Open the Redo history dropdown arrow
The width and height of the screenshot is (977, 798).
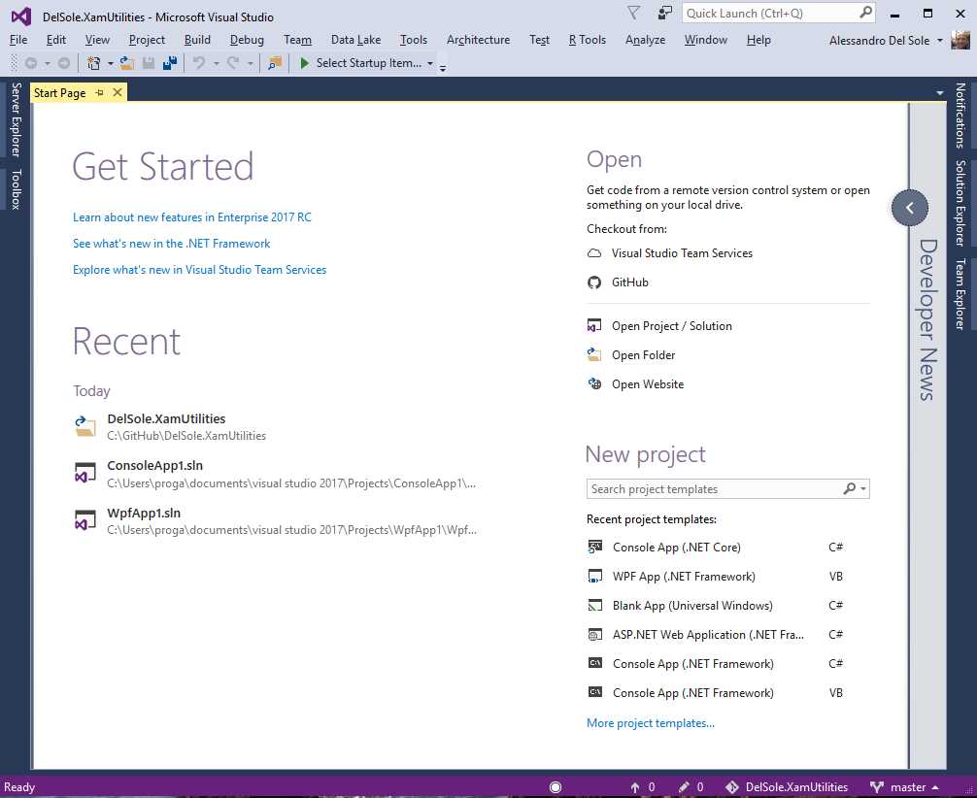[250, 63]
